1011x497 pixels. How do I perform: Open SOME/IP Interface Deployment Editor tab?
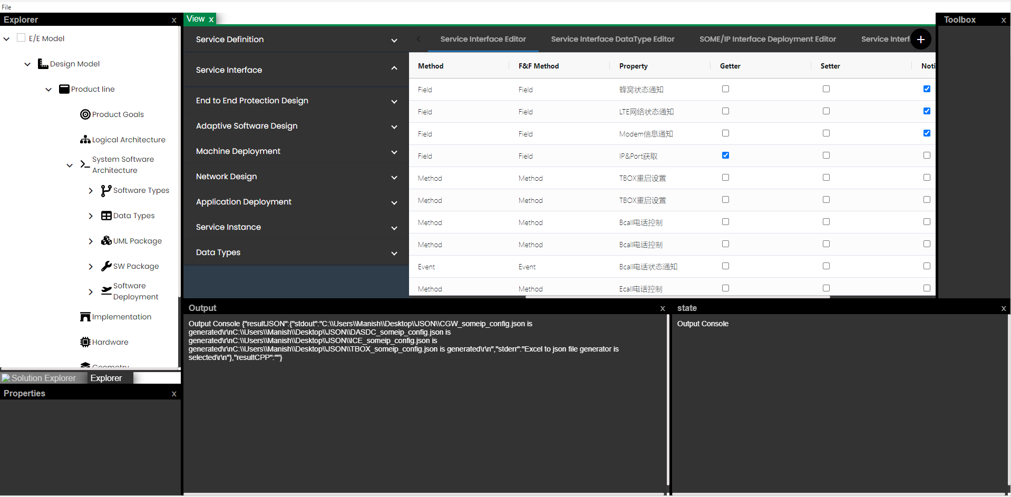pyautogui.click(x=767, y=39)
